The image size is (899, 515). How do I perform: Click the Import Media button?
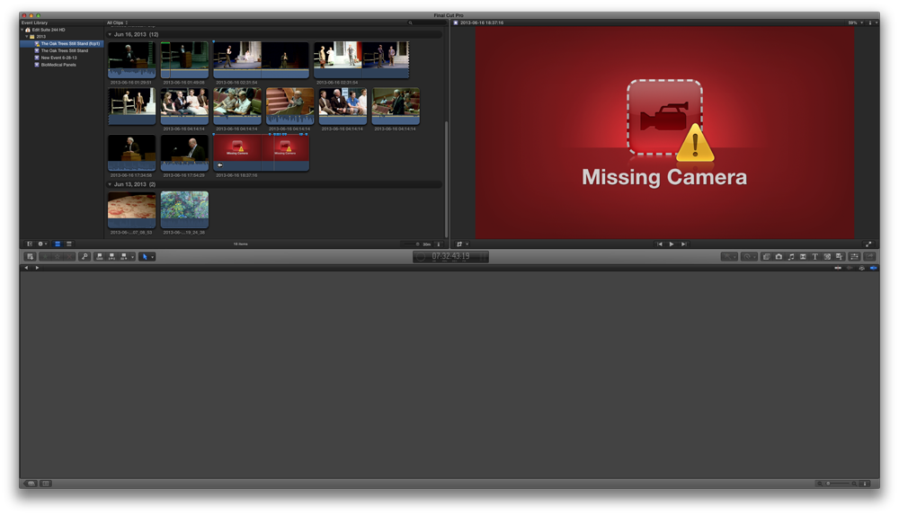pos(30,257)
